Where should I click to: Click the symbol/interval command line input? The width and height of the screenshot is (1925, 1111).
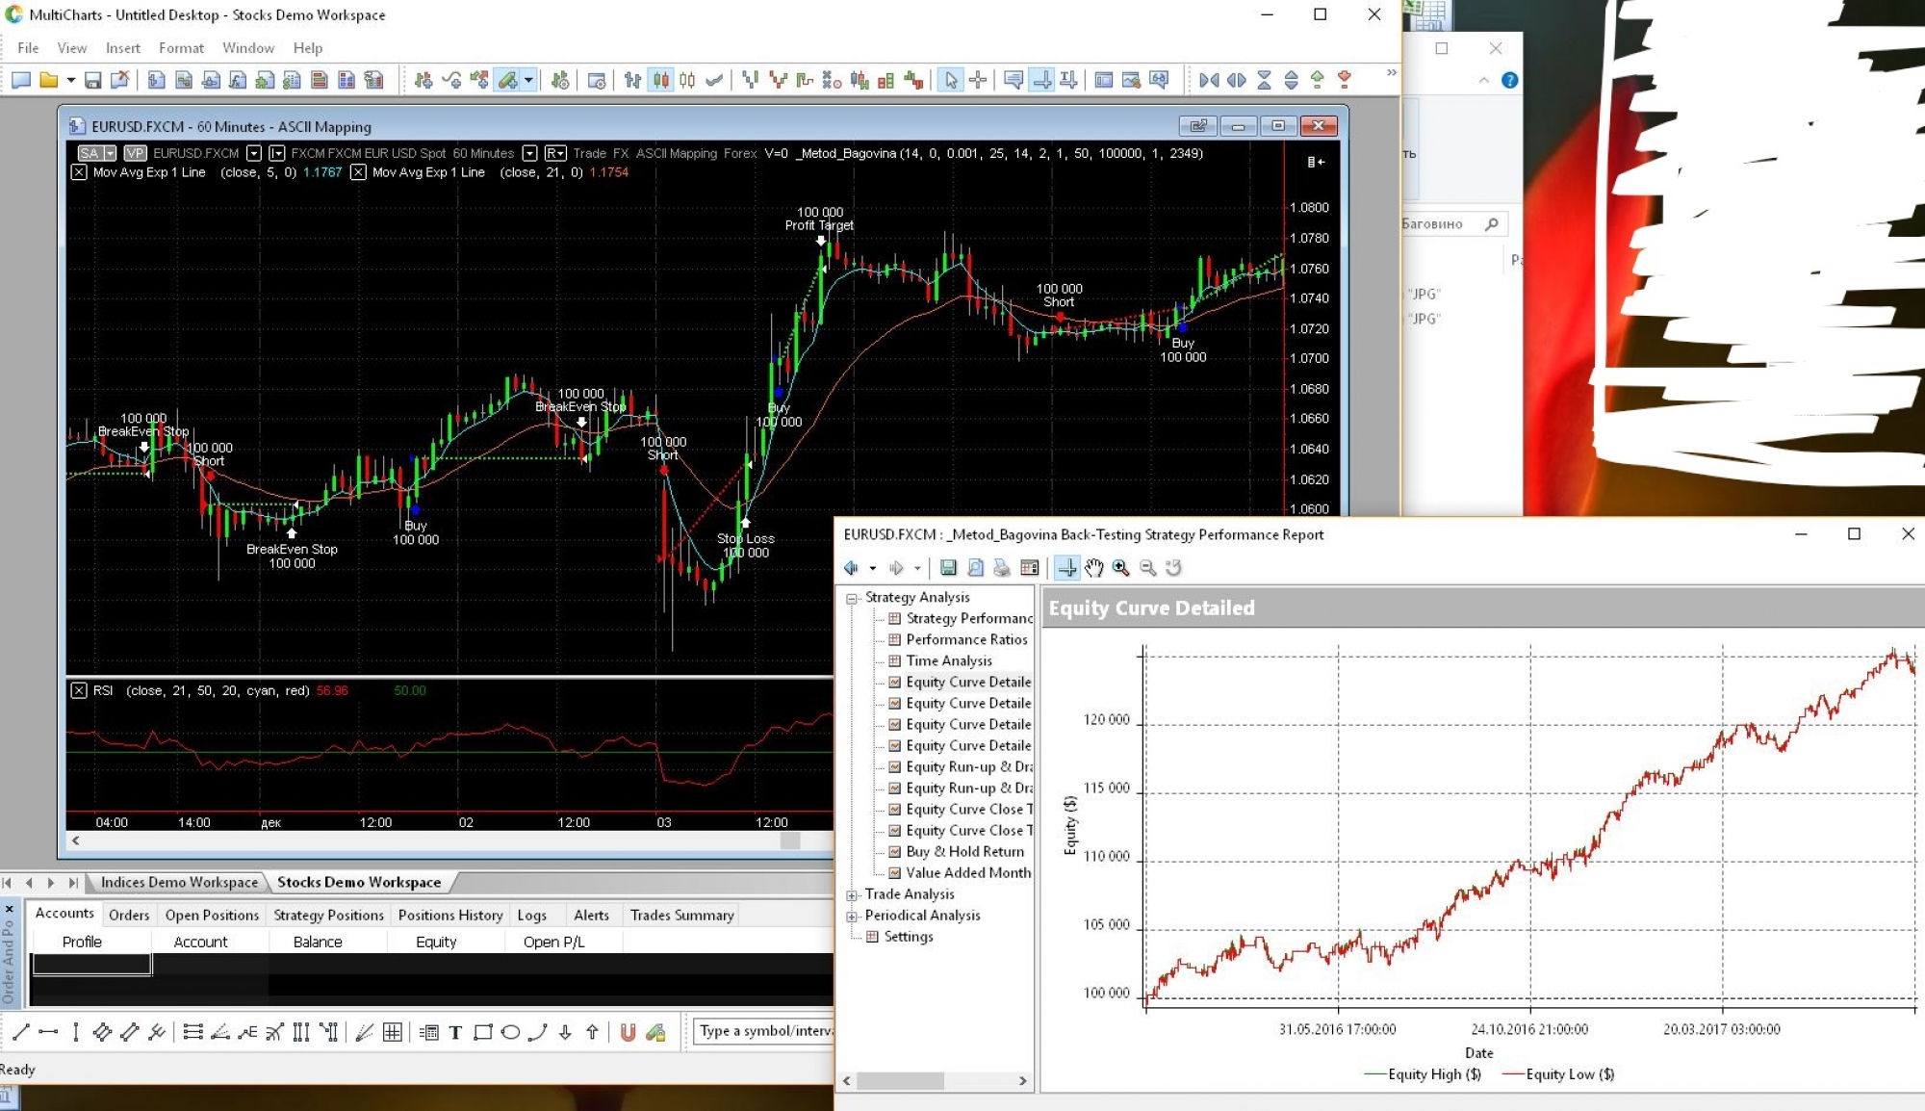pyautogui.click(x=765, y=1031)
